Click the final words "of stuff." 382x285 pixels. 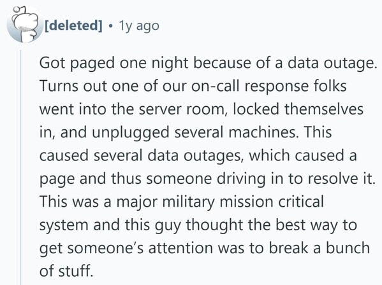point(66,271)
